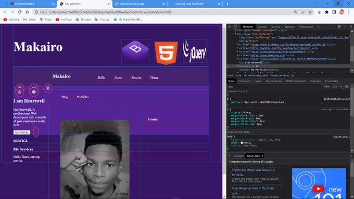Click the Contact link on the page
The image size is (354, 199).
(153, 119)
